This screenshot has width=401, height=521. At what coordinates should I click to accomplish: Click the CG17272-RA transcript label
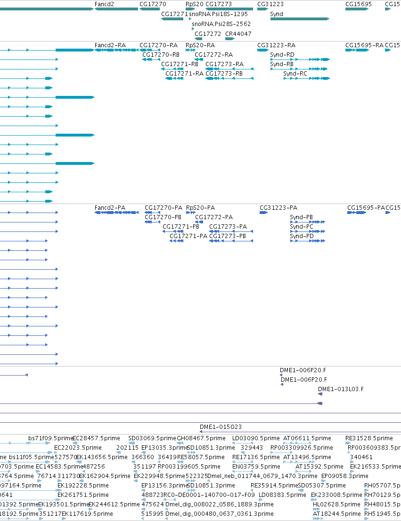click(x=214, y=54)
